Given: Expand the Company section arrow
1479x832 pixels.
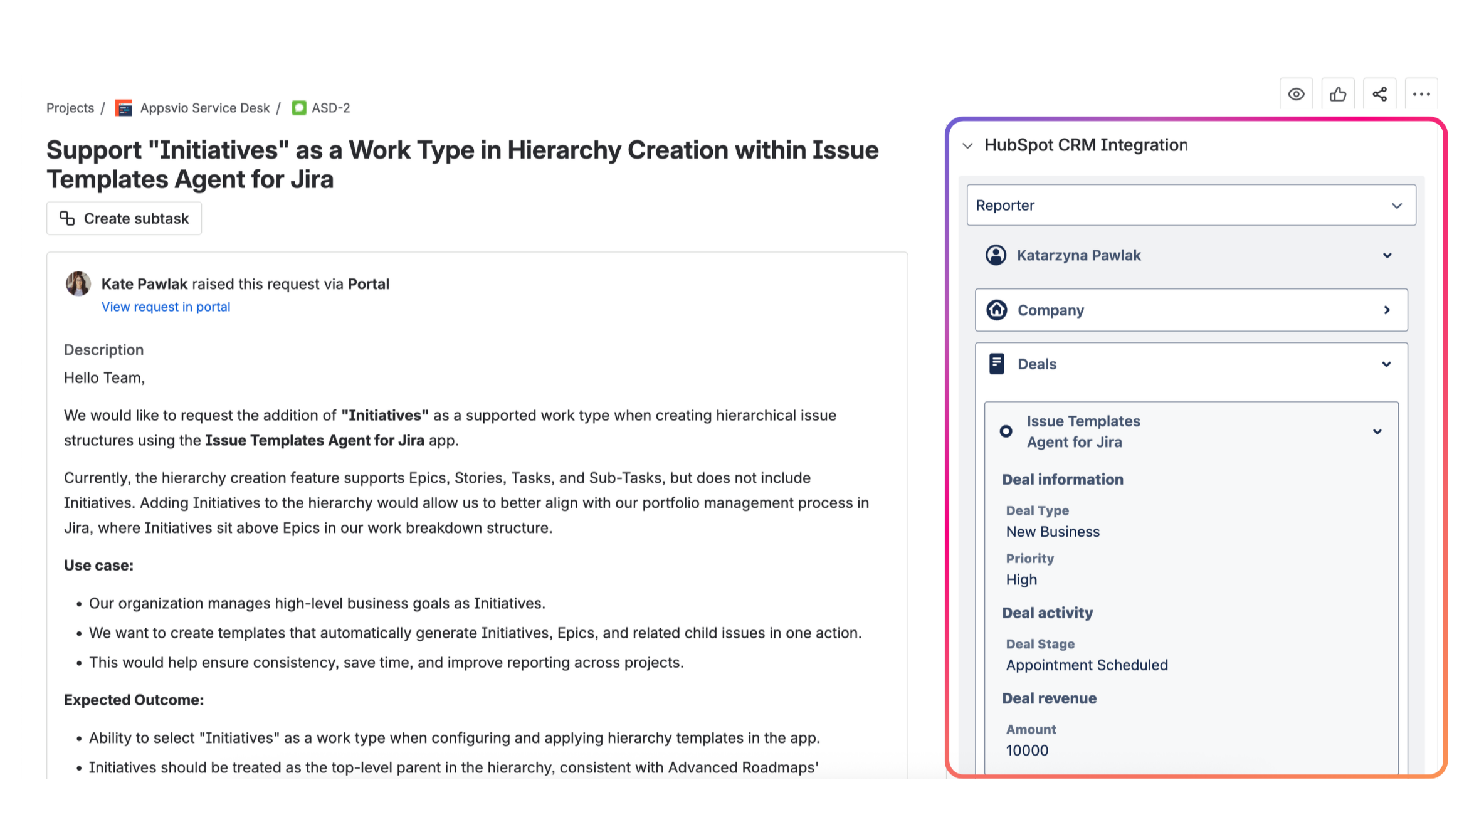Looking at the screenshot, I should click(x=1387, y=310).
